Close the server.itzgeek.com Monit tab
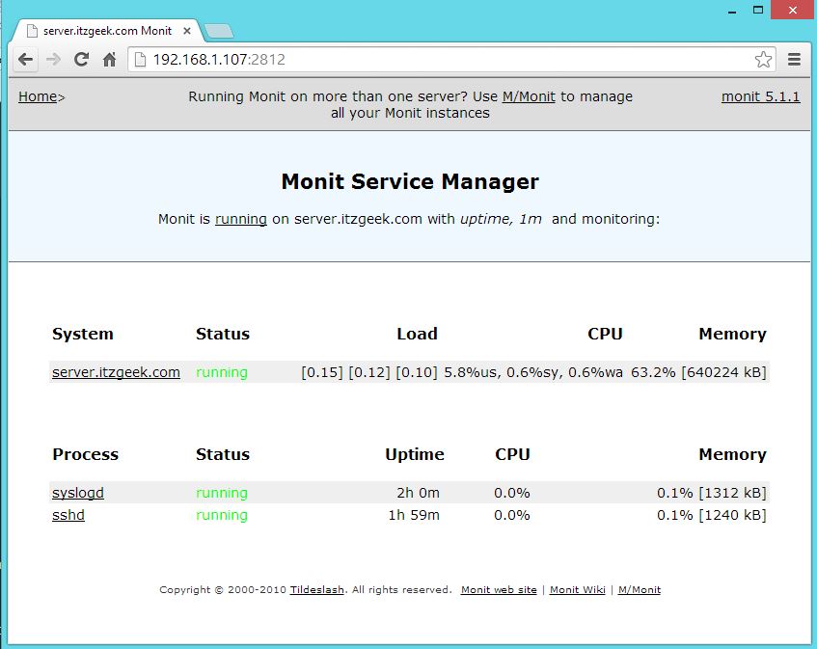Screen dimensions: 817x649 tap(186, 31)
